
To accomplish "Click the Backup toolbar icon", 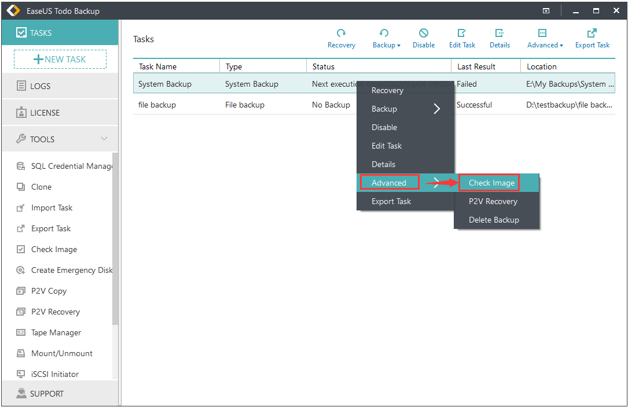I will point(384,33).
